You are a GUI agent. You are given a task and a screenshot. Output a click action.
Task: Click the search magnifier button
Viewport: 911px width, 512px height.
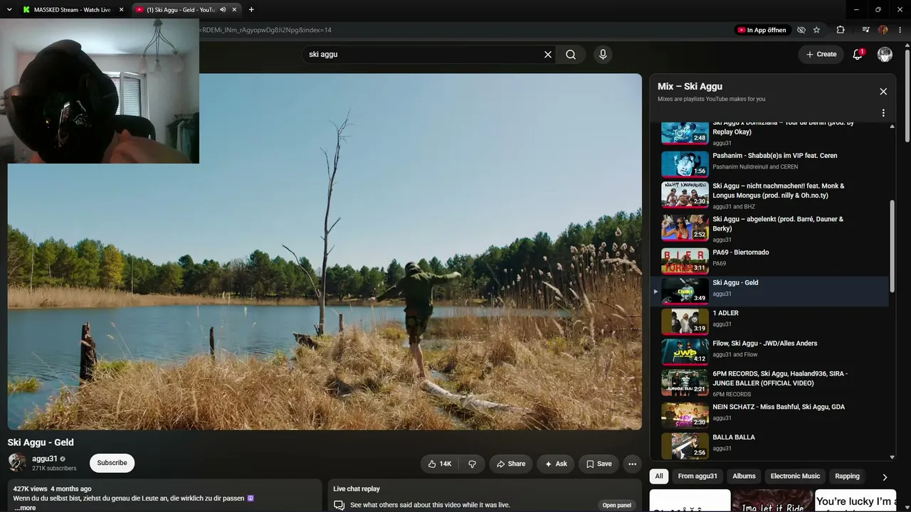coord(571,54)
